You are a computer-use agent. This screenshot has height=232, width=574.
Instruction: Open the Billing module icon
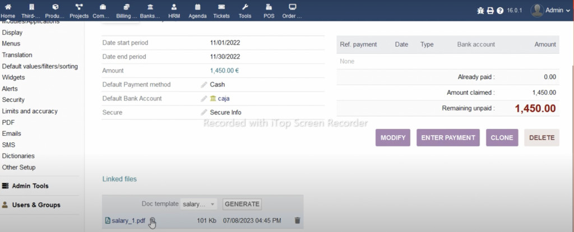point(127,7)
